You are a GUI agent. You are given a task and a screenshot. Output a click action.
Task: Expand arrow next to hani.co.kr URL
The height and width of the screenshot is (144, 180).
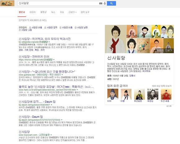(x=77, y=90)
